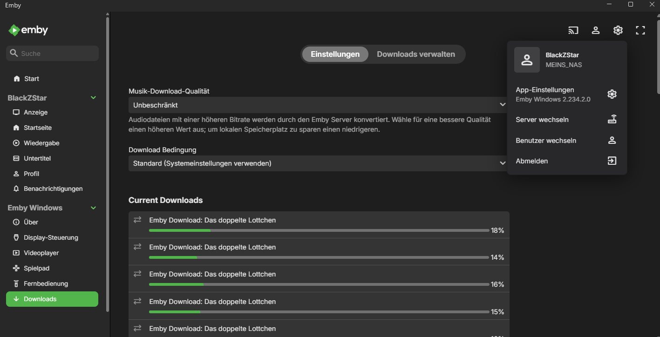The image size is (660, 337).
Task: Switch to Downloads verwalten tab
Action: coord(415,54)
